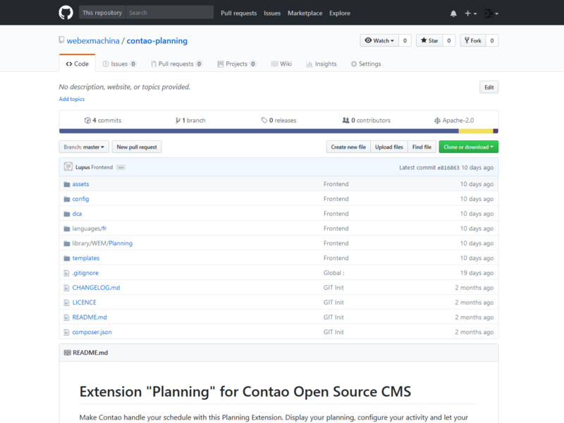Open the CHANGELOG.md file
Image resolution: width=564 pixels, height=423 pixels.
[96, 288]
